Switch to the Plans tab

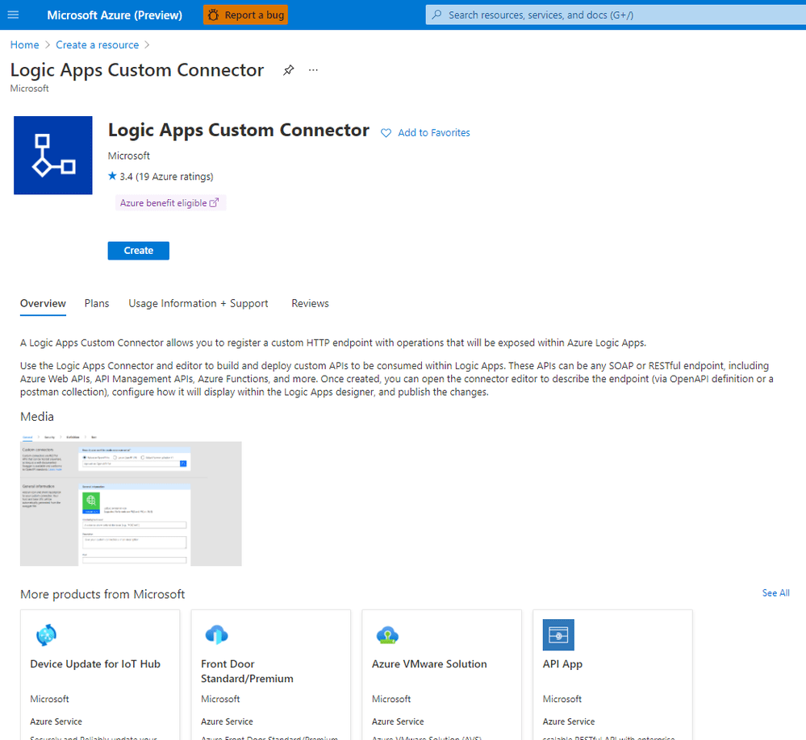(96, 303)
